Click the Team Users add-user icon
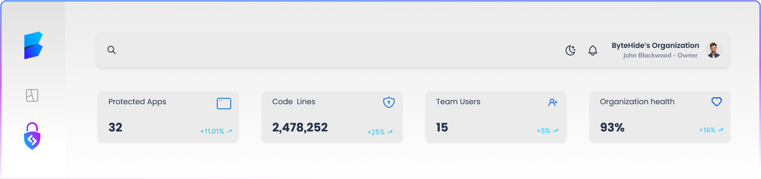 553,102
